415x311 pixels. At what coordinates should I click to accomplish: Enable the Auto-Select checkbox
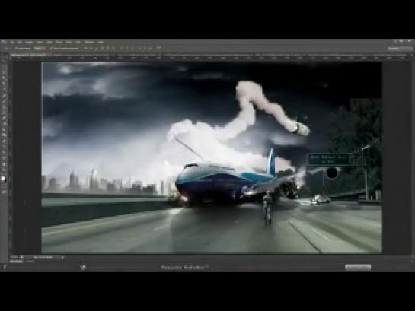16,49
